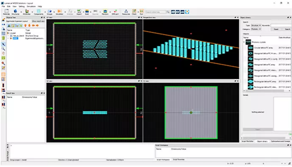Click the orange left arrow in Objects Tree
Image resolution: width=292 pixels, height=167 pixels.
33,25
